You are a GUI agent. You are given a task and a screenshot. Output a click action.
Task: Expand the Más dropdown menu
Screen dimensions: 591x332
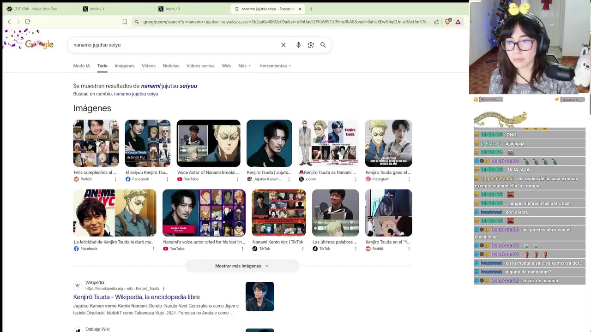click(x=244, y=66)
